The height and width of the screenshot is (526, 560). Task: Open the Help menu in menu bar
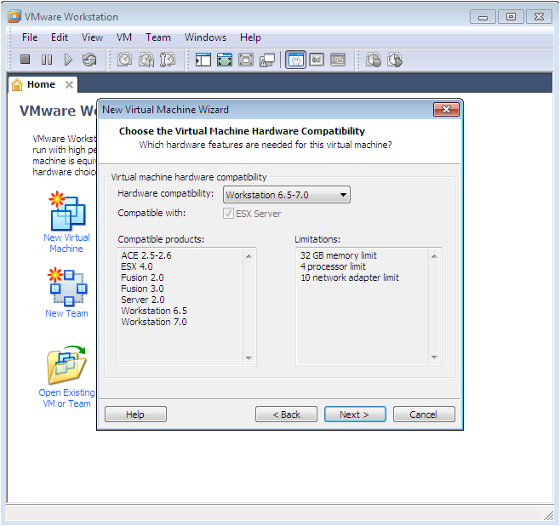pyautogui.click(x=250, y=37)
